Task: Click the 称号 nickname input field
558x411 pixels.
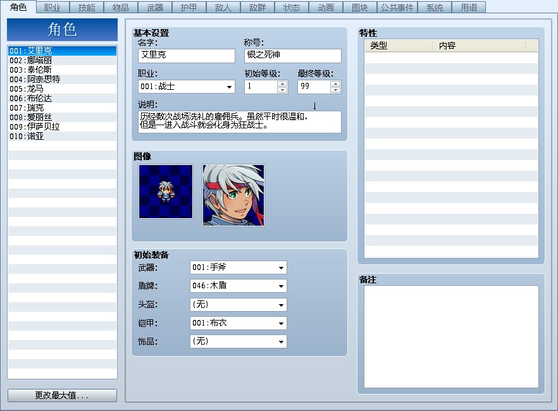Action: pos(293,56)
